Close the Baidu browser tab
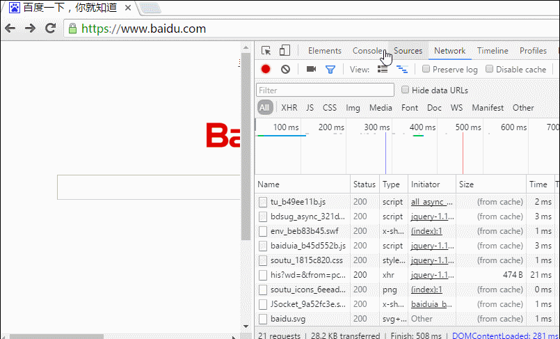Image resolution: width=560 pixels, height=339 pixels. (128, 8)
